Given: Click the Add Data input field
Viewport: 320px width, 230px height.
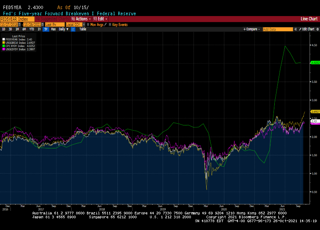Looking at the screenshot, I should pyautogui.click(x=278, y=29).
